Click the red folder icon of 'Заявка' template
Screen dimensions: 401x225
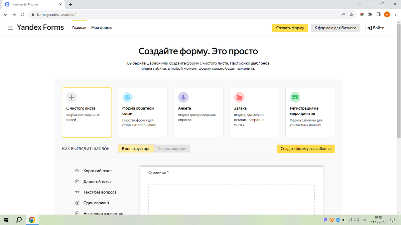coord(239,97)
